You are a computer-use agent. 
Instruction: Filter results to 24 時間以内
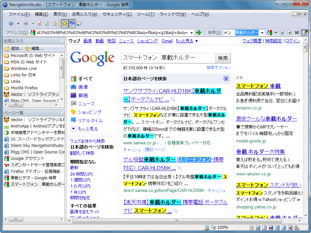click(x=81, y=174)
